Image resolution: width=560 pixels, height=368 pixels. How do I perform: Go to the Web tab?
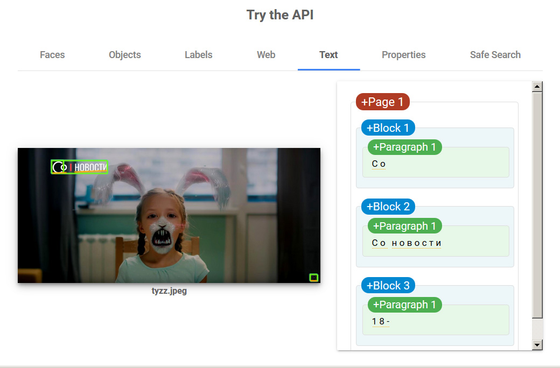click(266, 55)
